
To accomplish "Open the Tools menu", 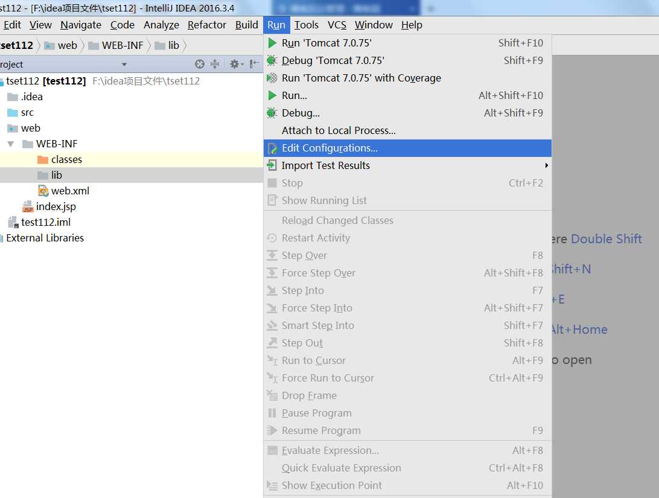I will pos(307,25).
